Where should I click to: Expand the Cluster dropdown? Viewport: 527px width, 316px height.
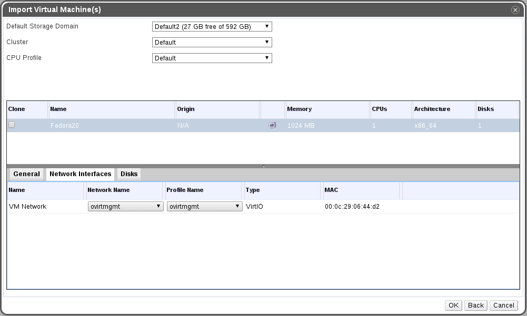point(212,43)
